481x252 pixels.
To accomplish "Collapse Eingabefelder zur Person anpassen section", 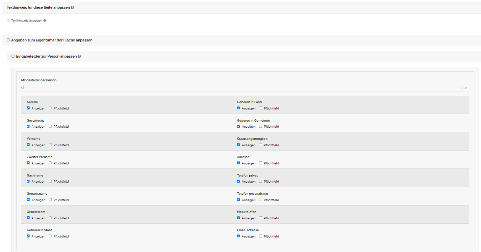I will tap(13, 57).
